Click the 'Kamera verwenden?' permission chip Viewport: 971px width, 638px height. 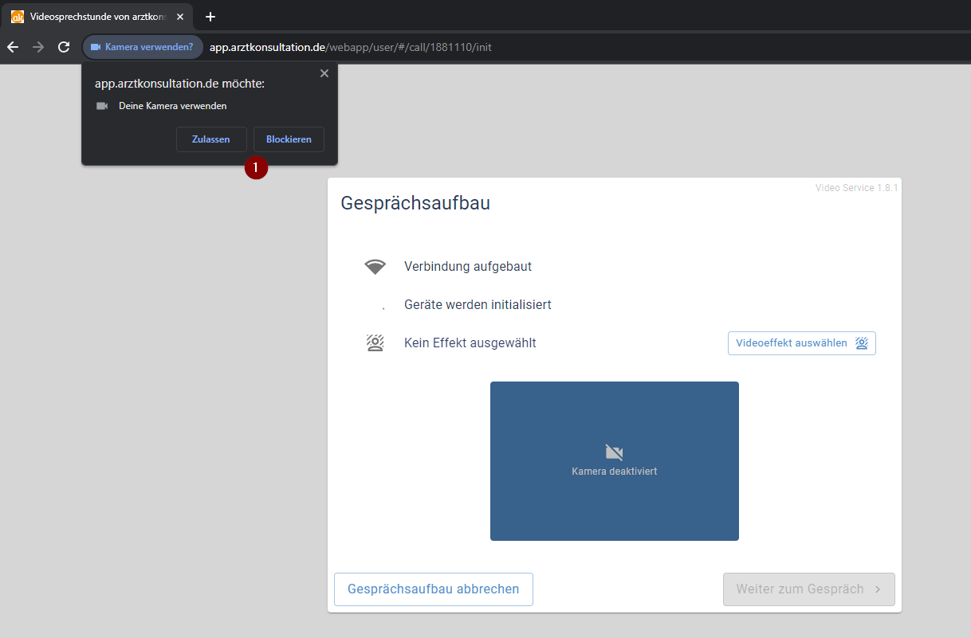pyautogui.click(x=143, y=47)
